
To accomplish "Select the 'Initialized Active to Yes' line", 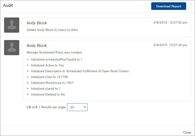I will point(47,65).
